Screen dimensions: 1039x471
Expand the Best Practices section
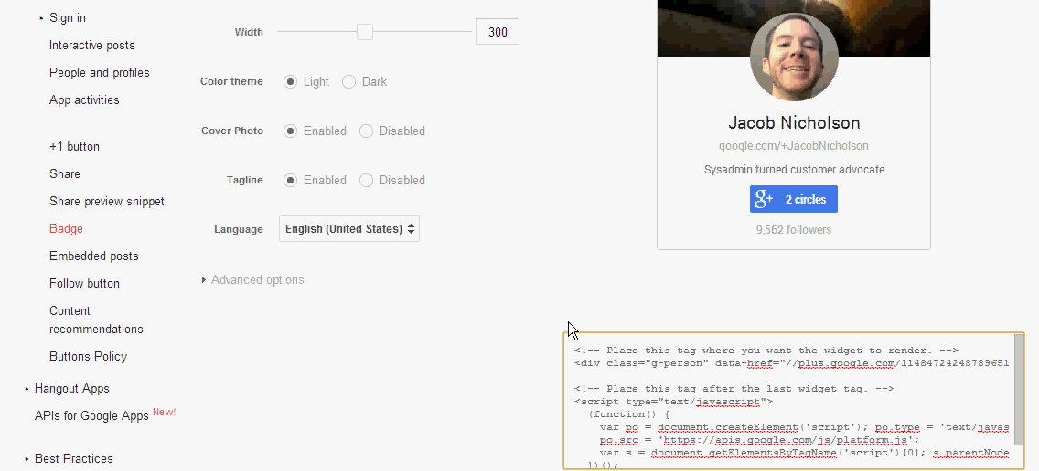(27, 459)
